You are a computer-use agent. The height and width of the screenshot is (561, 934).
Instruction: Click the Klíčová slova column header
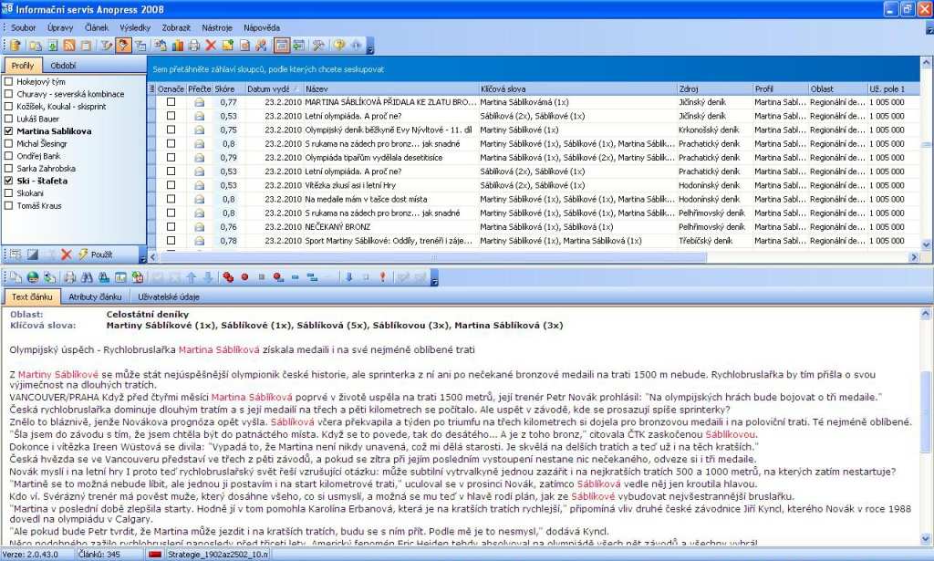pyautogui.click(x=577, y=88)
